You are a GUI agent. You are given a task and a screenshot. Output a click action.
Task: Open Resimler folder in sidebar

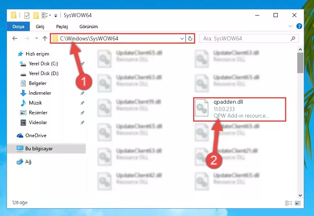(x=33, y=113)
